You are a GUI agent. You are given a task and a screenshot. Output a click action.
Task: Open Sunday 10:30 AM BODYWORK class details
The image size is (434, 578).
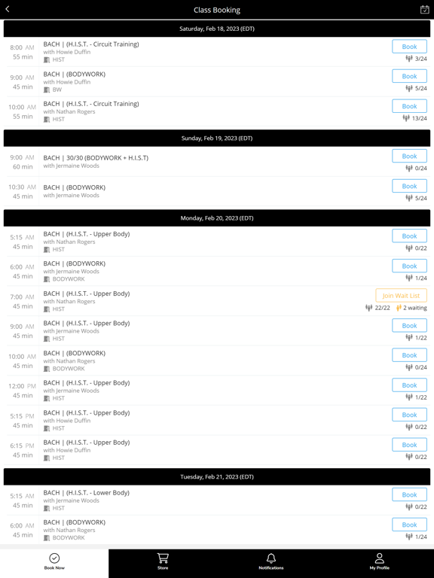tap(217, 191)
